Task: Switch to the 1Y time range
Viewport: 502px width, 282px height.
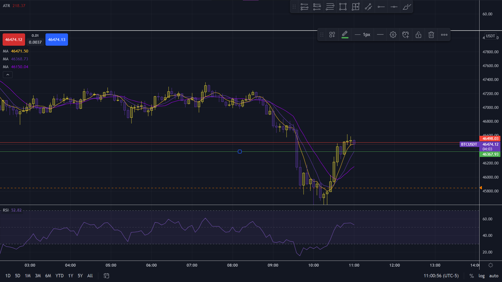Action: click(x=71, y=276)
